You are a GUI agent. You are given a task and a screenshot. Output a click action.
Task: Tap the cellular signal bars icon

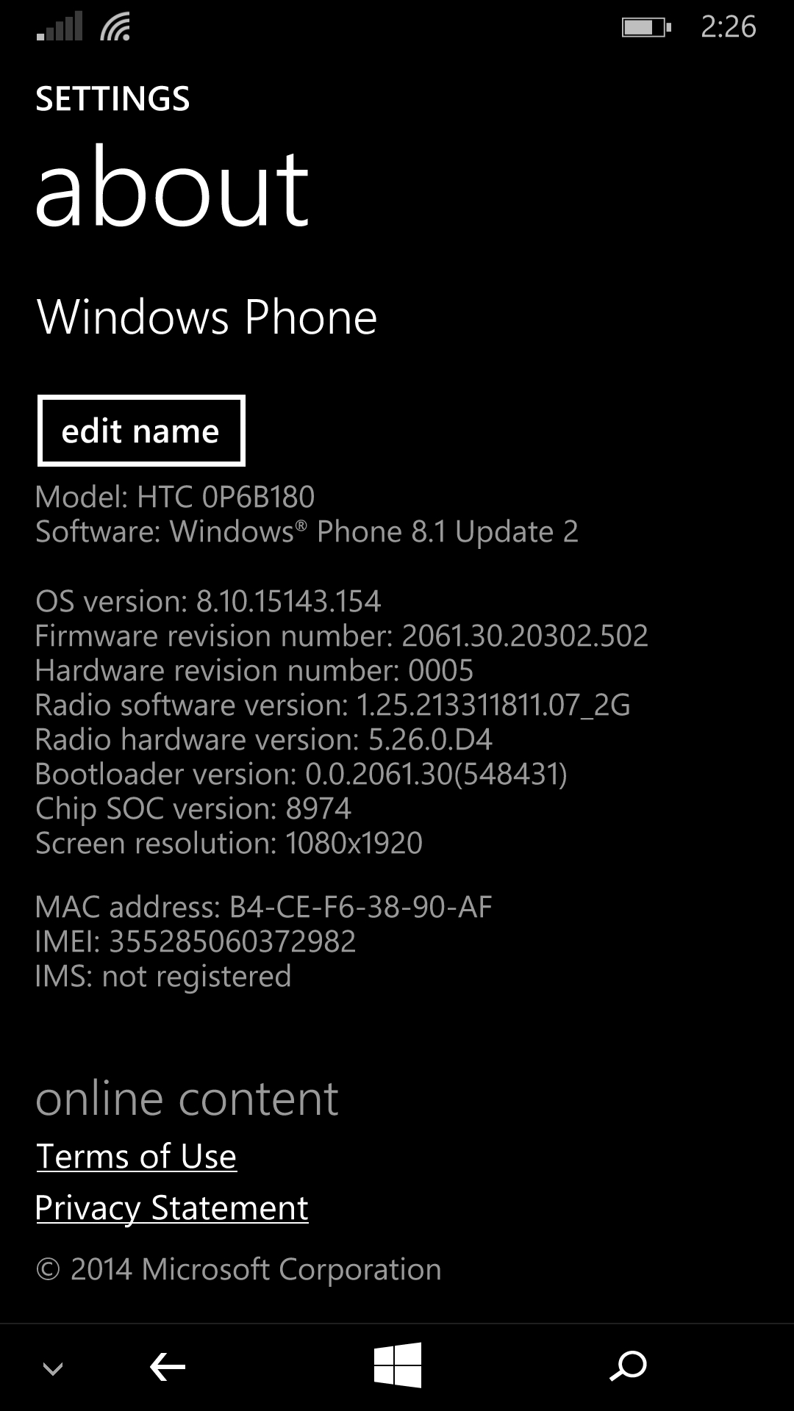[60, 27]
